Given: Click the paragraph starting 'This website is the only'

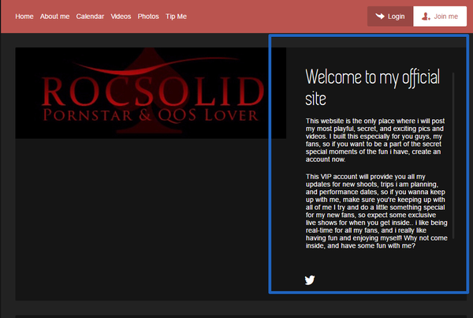Looking at the screenshot, I should coord(375,140).
